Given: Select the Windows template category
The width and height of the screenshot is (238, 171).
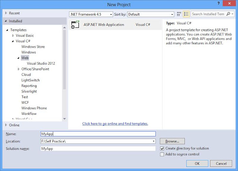Looking at the screenshot, I should click(x=29, y=52).
